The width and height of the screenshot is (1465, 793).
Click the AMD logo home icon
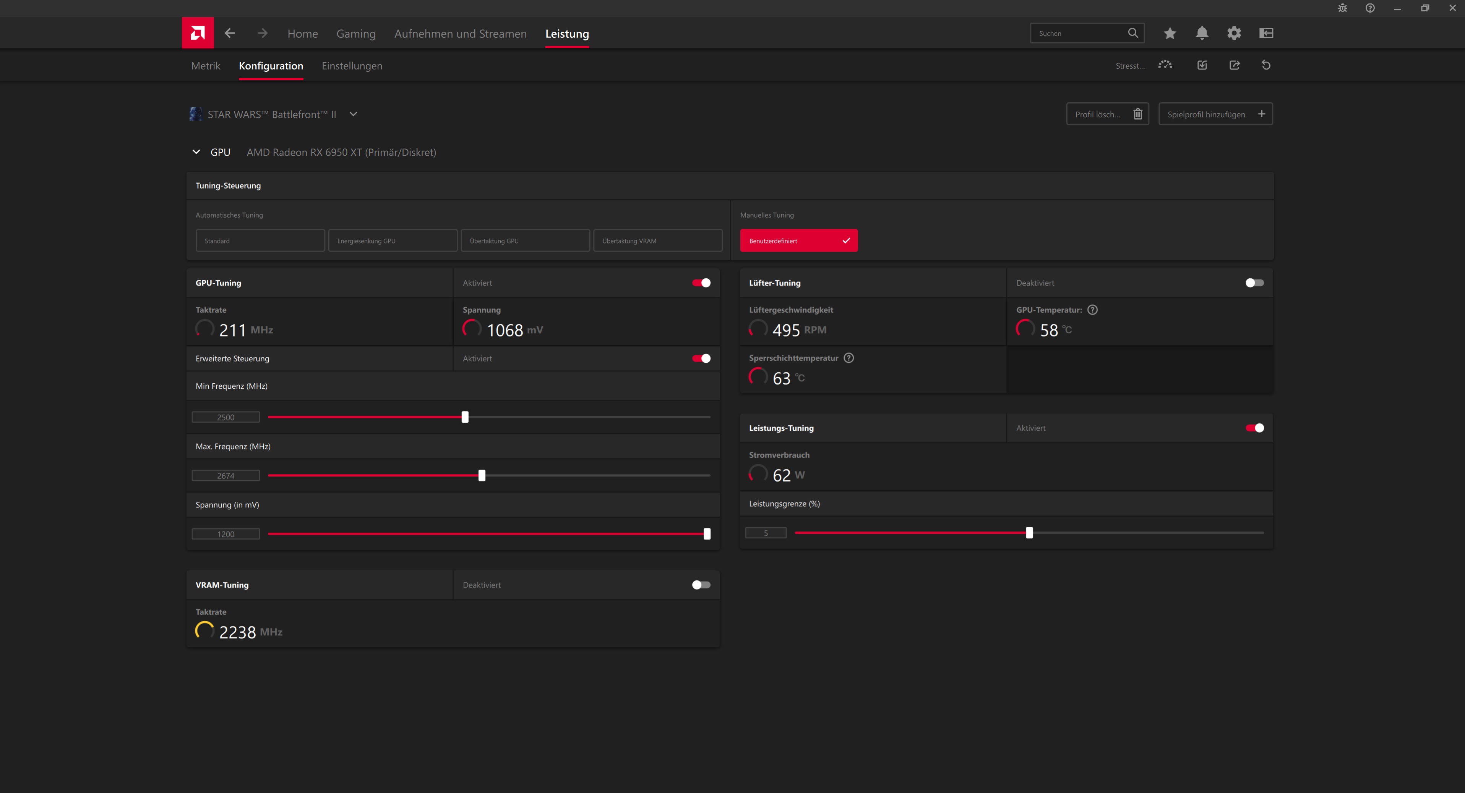tap(197, 33)
